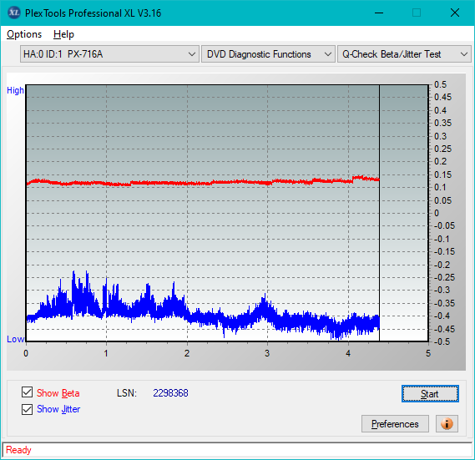This screenshot has width=475, height=460.
Task: Click the vertical end-of-disc marker line
Action: coord(379,212)
